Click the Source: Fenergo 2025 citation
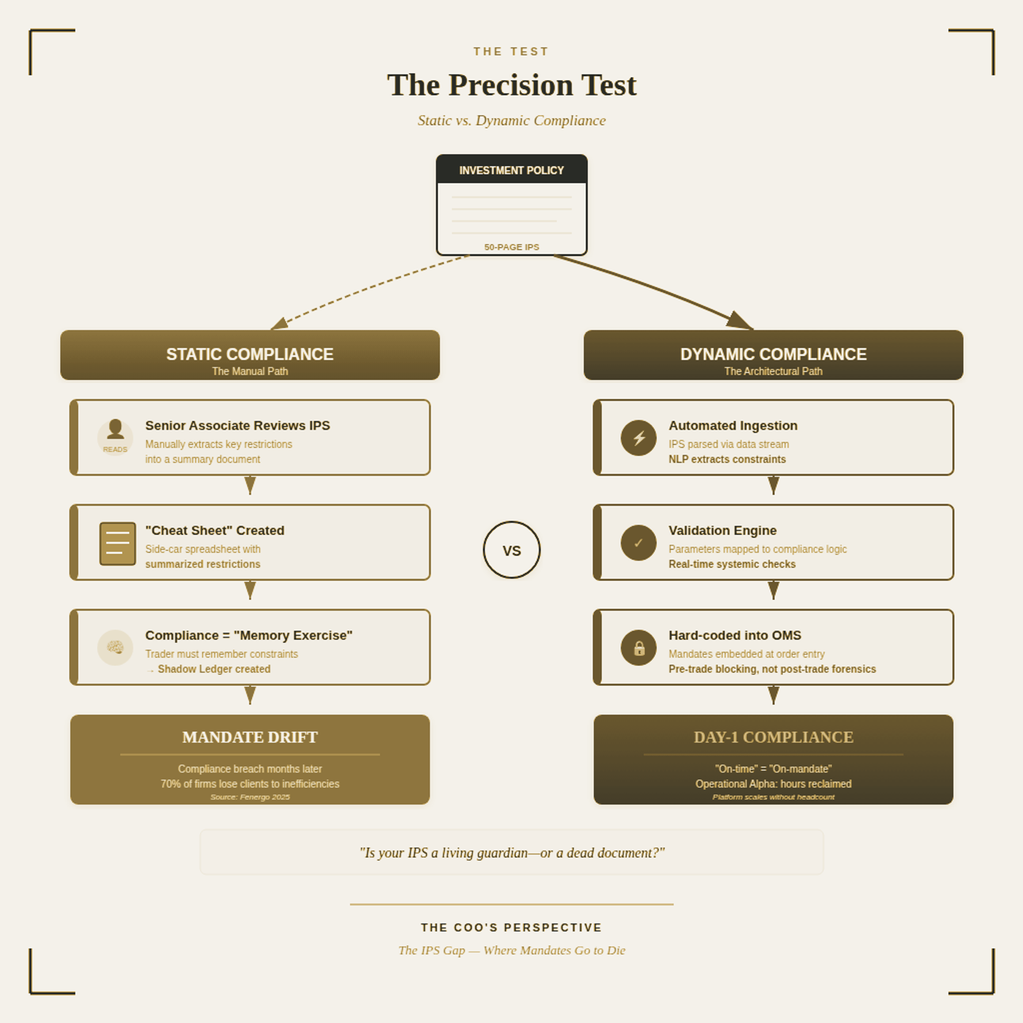 coord(250,797)
